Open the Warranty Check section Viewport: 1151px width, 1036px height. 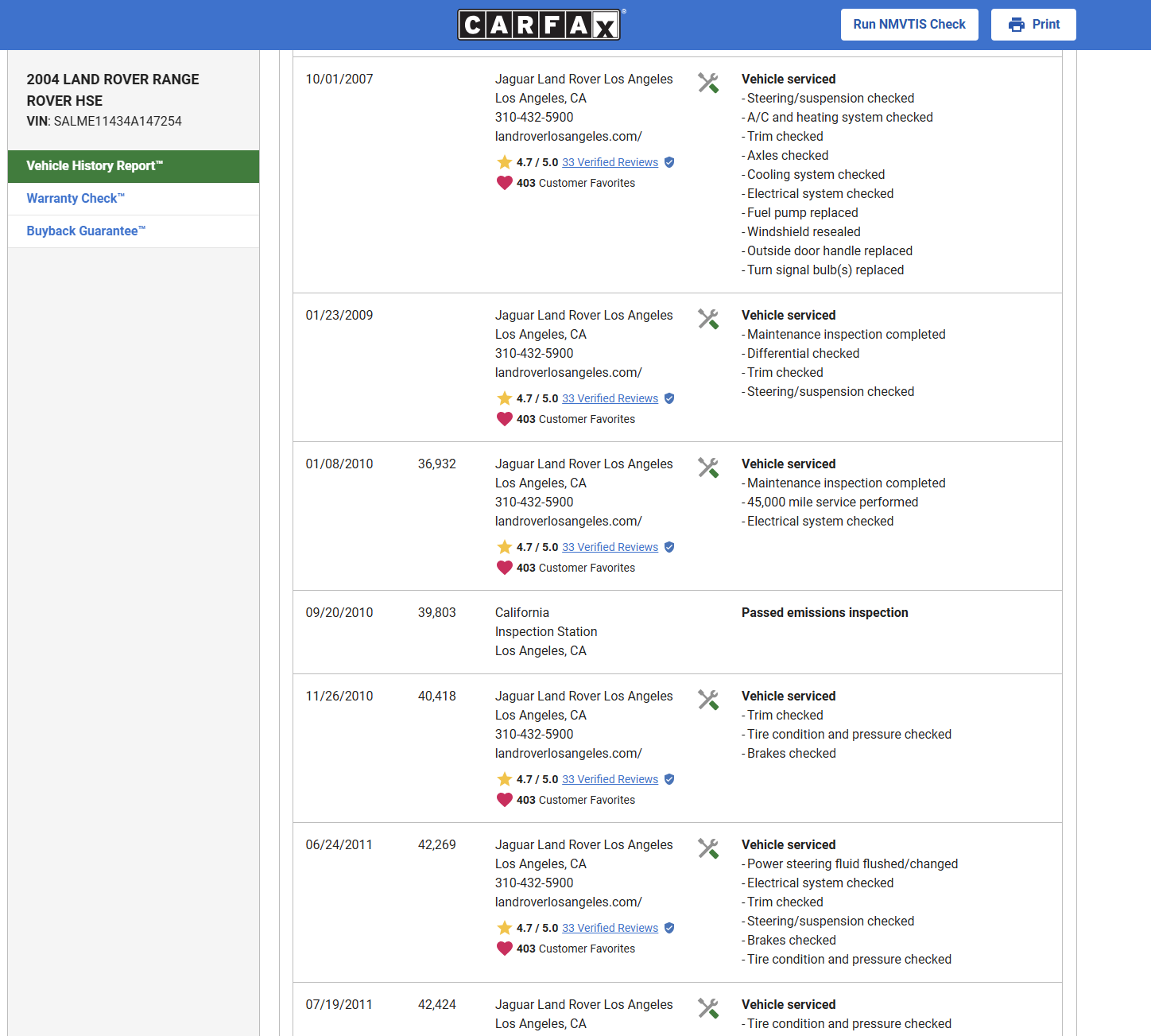[x=134, y=199]
